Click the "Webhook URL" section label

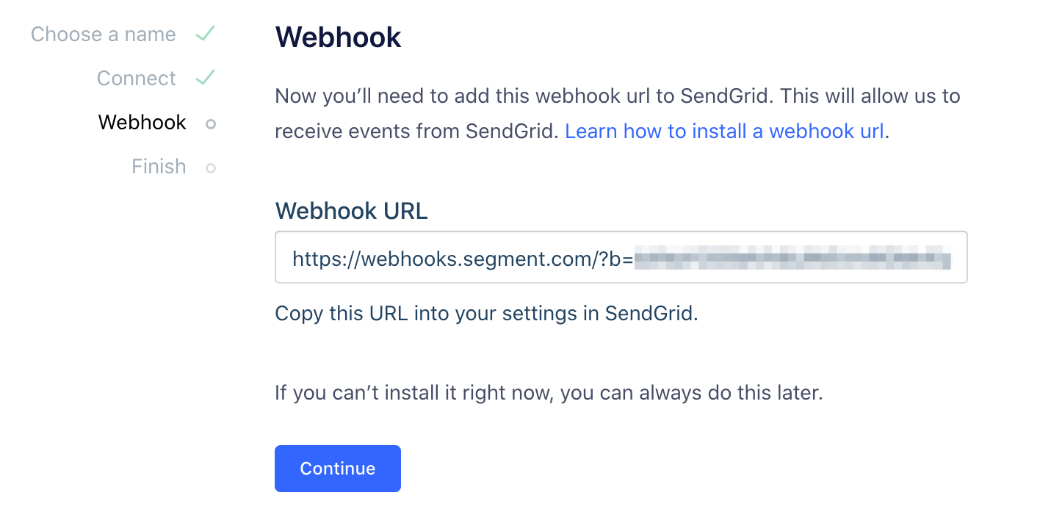coord(351,211)
